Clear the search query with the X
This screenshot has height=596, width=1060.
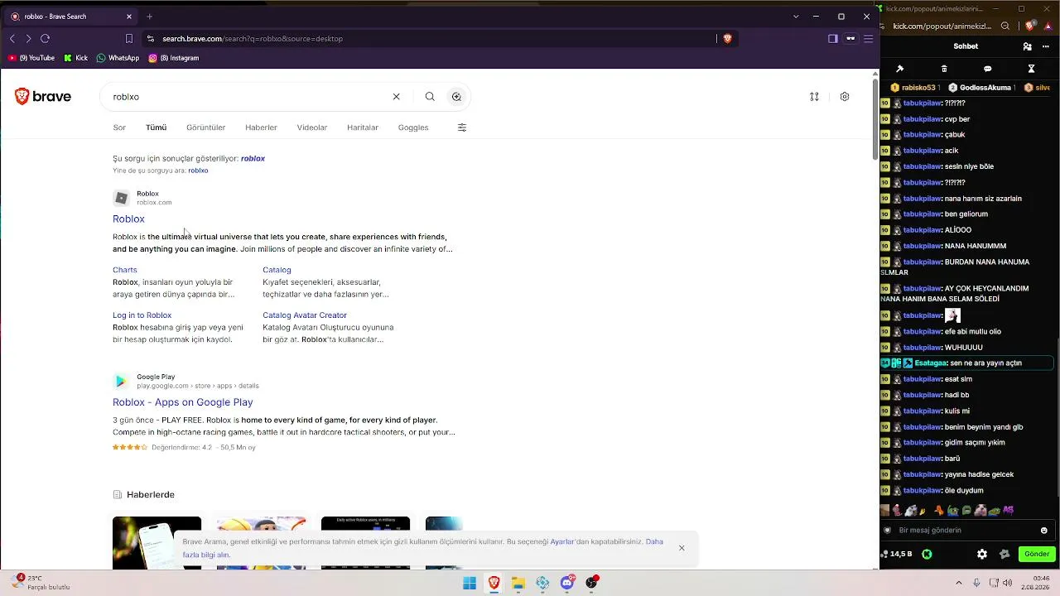(x=396, y=97)
